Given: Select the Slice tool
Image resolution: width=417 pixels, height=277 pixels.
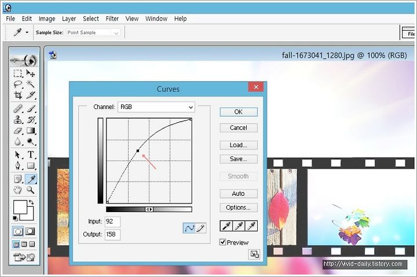Looking at the screenshot, I should point(31,95).
